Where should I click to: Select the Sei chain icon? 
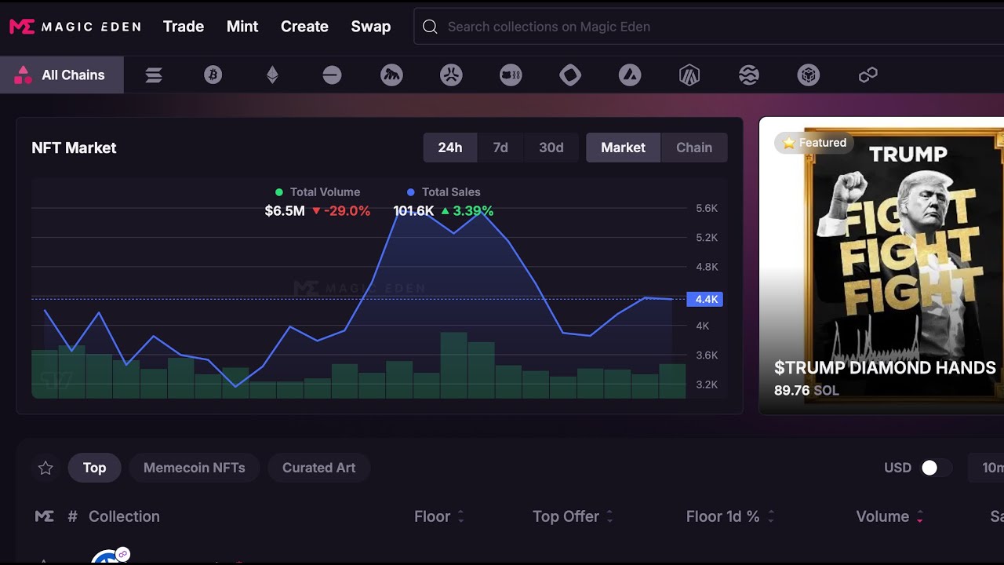749,75
